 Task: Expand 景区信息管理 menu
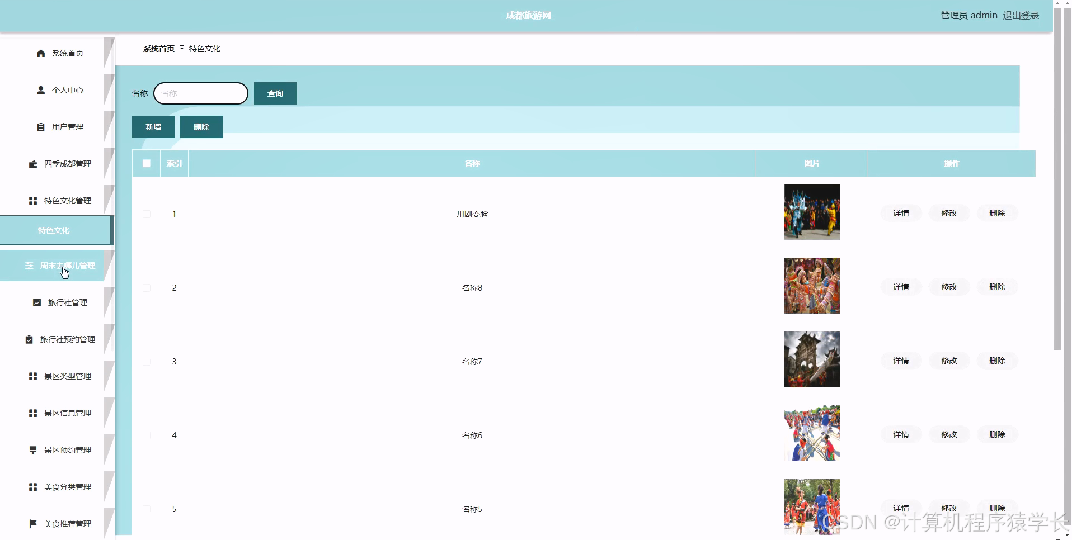click(57, 413)
